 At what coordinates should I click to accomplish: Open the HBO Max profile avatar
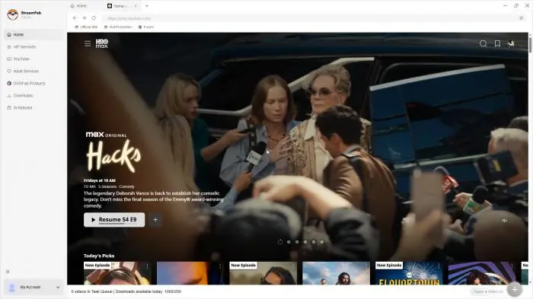pyautogui.click(x=511, y=43)
